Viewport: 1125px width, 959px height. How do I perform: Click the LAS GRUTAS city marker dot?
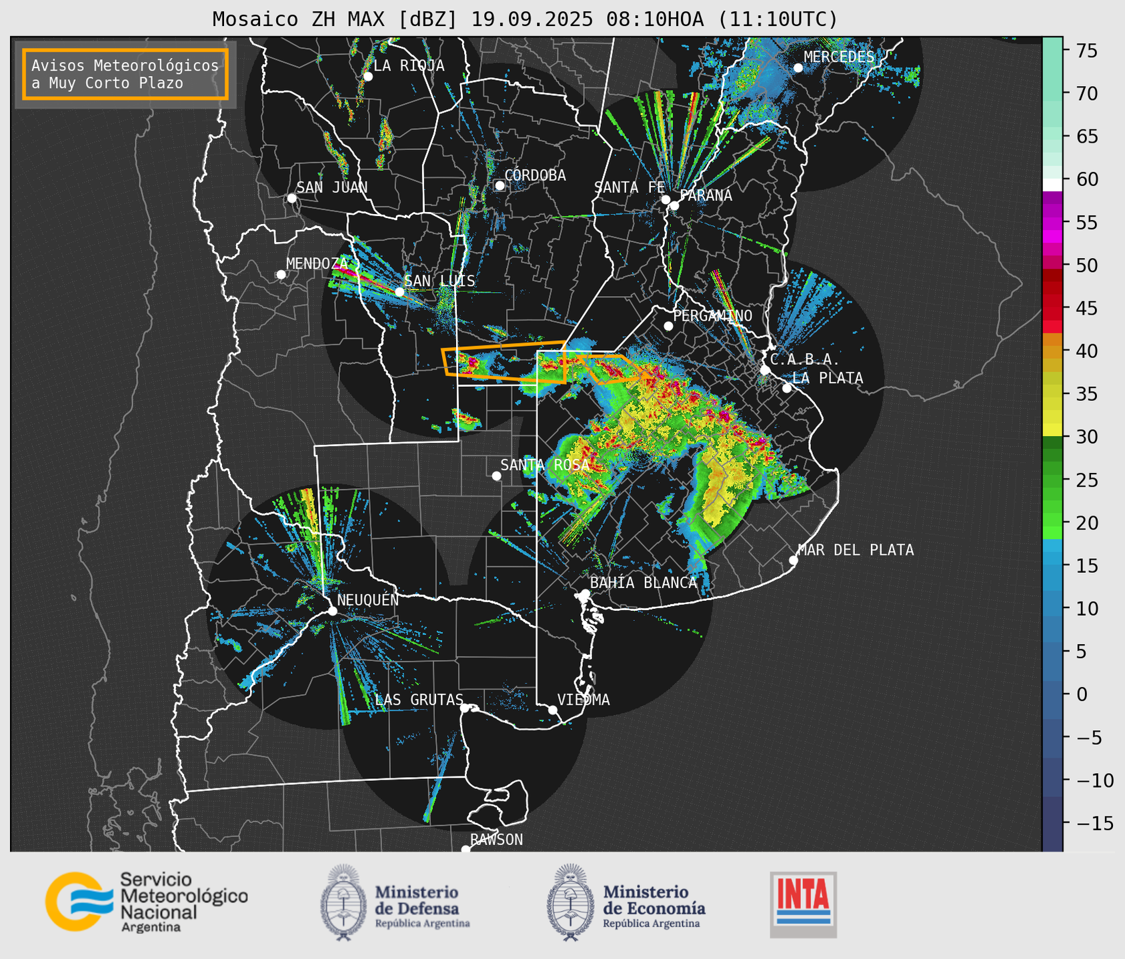pyautogui.click(x=465, y=708)
